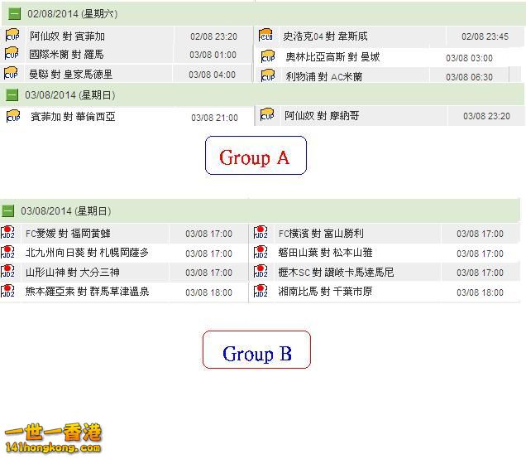Click the kickoff time 03/08 21:00

(x=215, y=118)
